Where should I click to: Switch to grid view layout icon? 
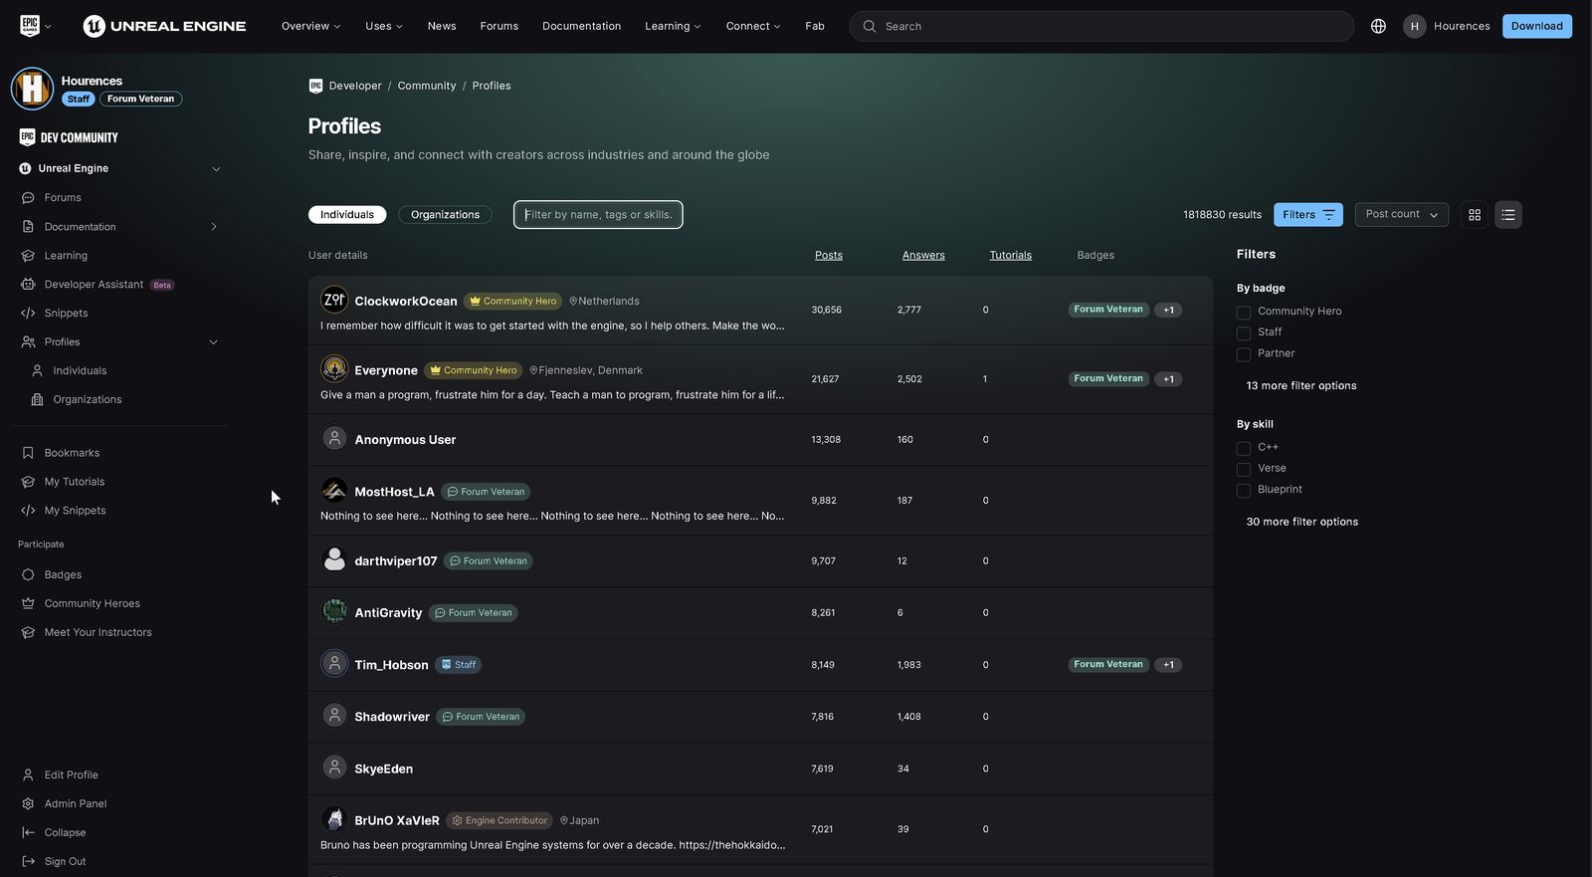point(1475,215)
